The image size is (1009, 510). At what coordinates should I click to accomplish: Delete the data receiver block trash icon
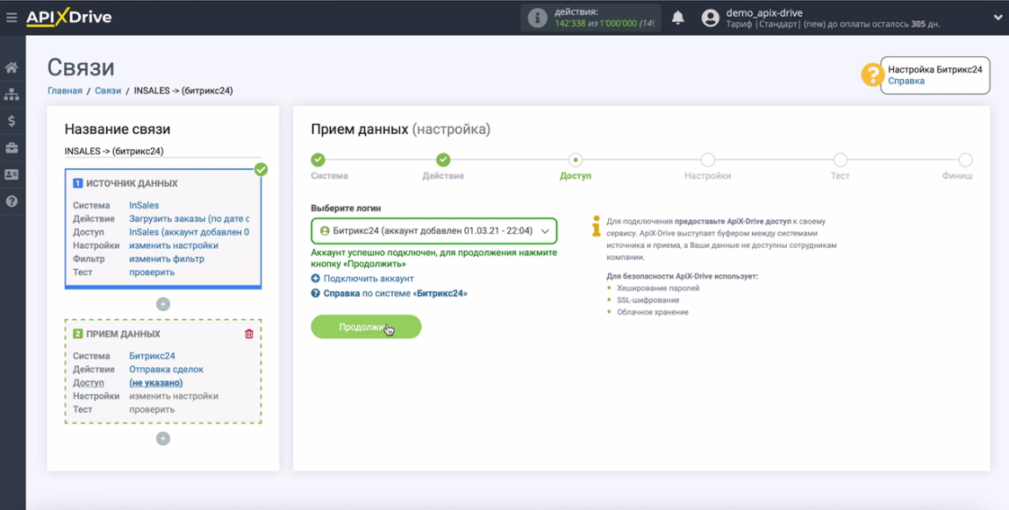point(249,334)
